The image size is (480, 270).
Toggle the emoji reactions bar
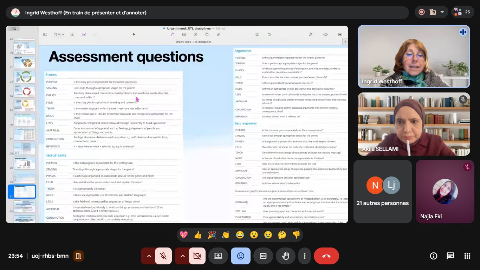[241, 256]
